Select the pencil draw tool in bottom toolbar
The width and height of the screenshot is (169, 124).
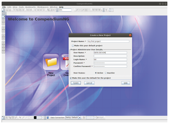pos(23,118)
